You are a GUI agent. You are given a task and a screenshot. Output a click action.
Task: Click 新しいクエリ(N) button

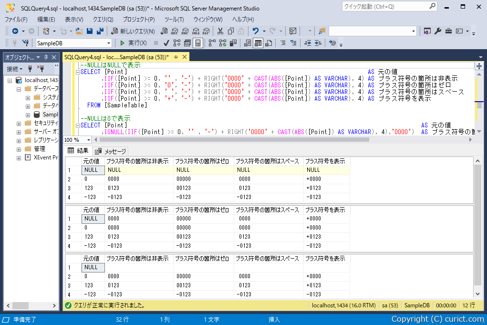tap(133, 31)
